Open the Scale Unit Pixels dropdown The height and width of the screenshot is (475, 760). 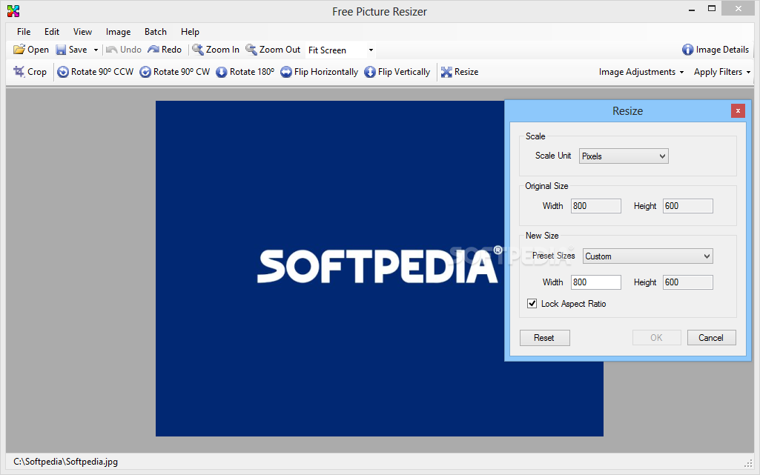(624, 156)
